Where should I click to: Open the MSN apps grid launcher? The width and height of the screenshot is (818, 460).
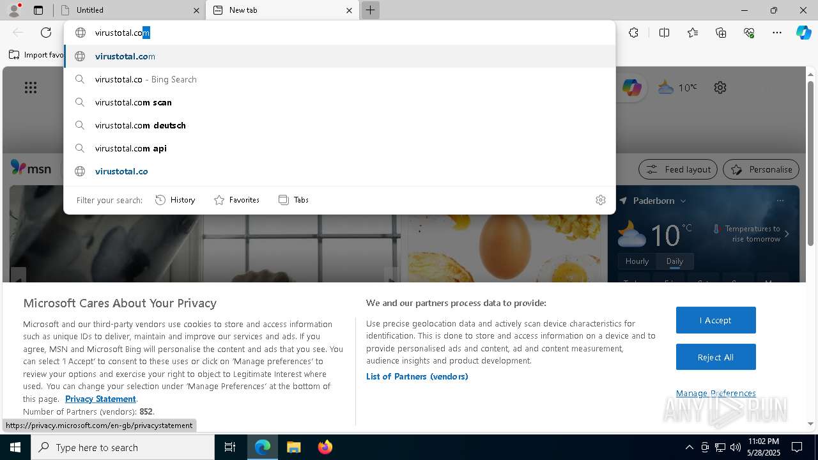tap(31, 88)
